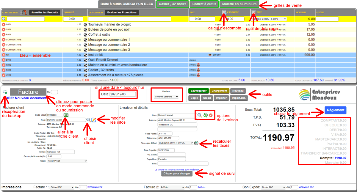This screenshot has height=192, width=357.
Task: Open the discount calculator in Escompte header
Action: [x=224, y=12]
